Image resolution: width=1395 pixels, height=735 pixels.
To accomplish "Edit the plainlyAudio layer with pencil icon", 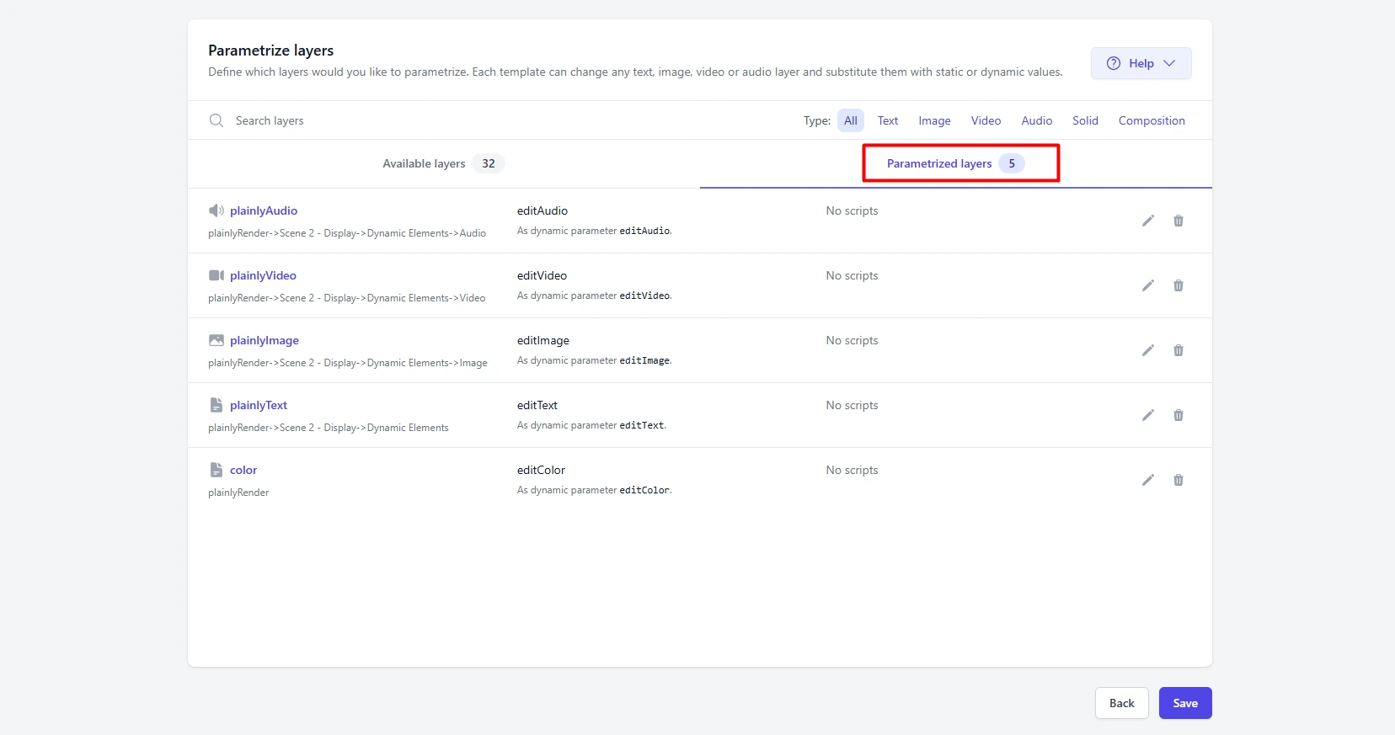I will pyautogui.click(x=1147, y=221).
